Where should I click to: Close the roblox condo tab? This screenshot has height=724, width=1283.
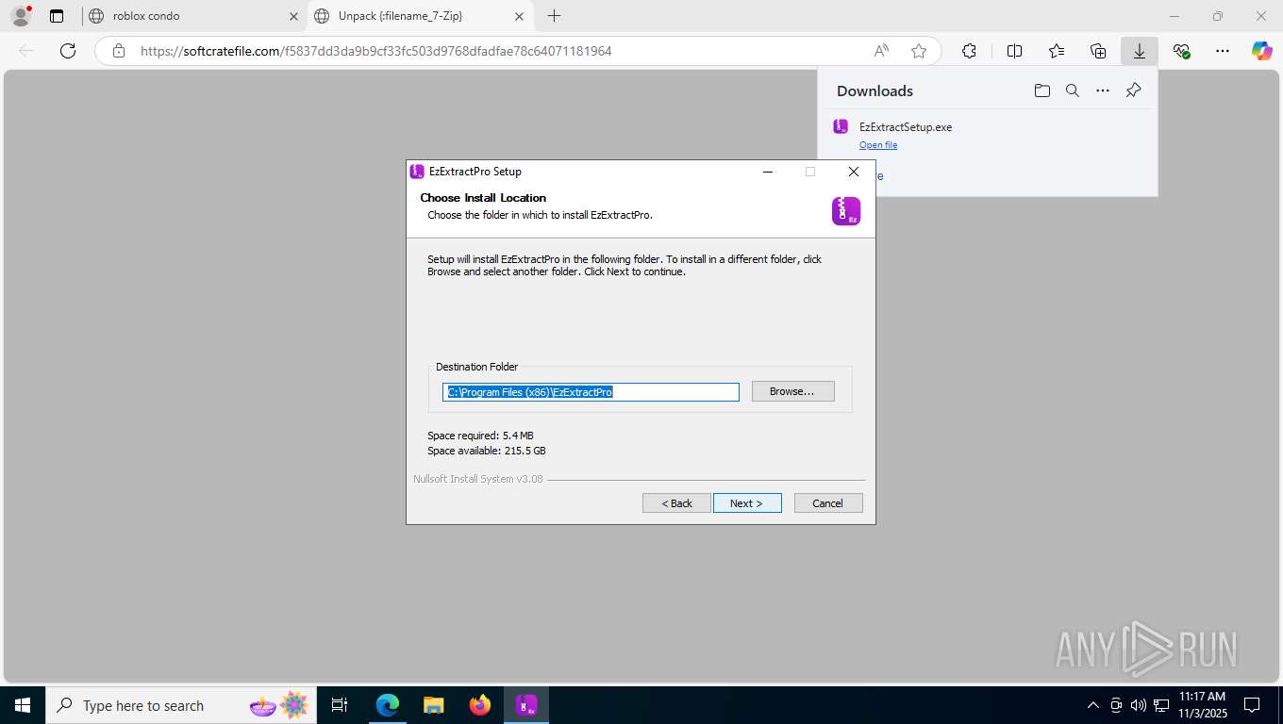293,16
